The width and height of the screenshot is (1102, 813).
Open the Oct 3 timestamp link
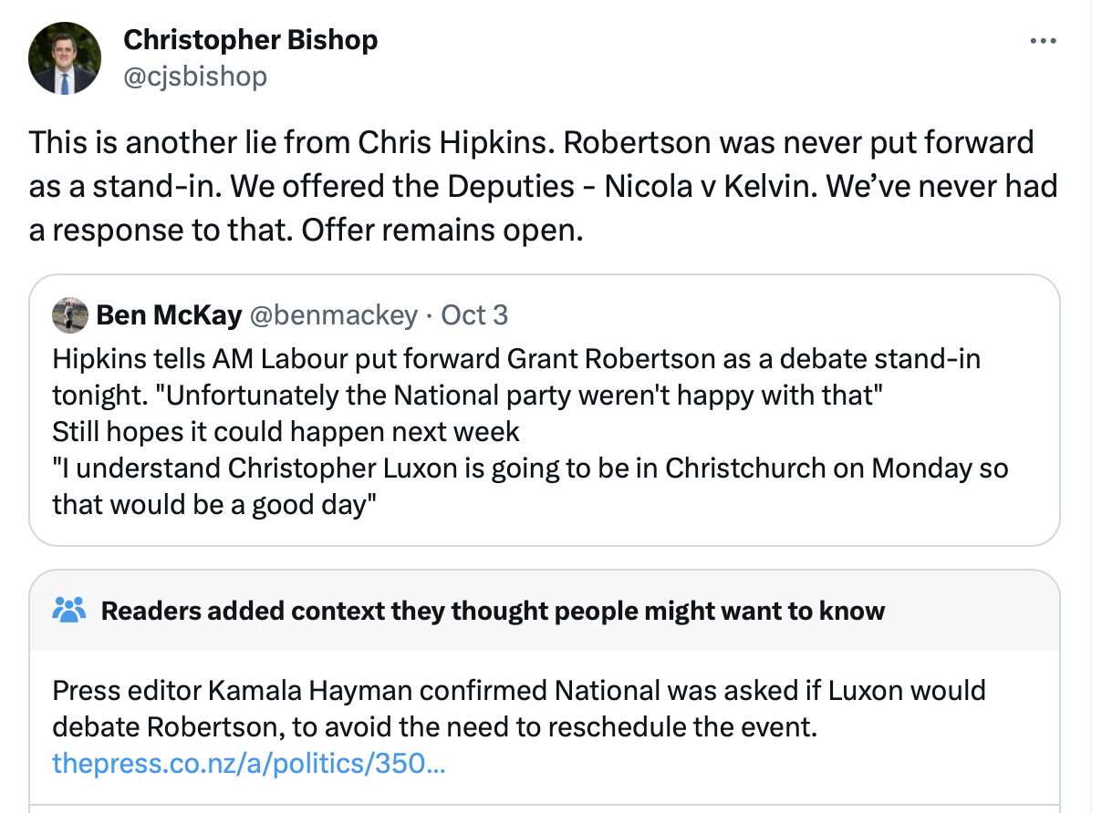[474, 315]
